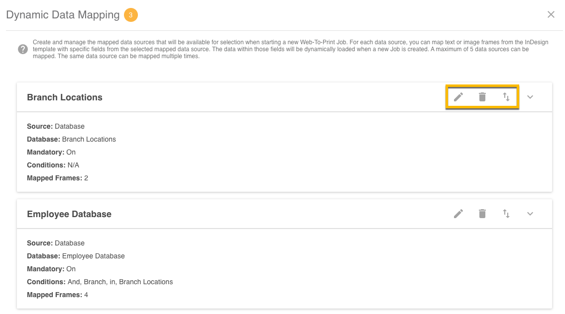
Task: Edit the Branch Locations data mapping
Action: tap(458, 97)
